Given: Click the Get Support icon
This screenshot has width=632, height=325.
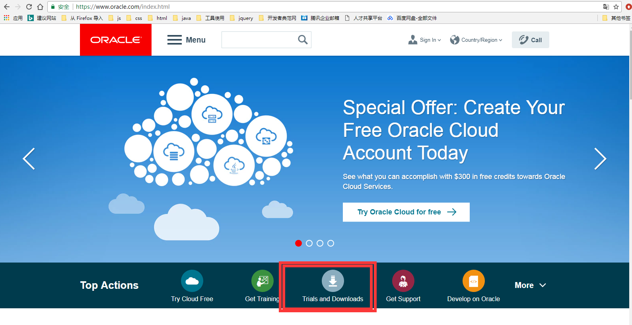Looking at the screenshot, I should pyautogui.click(x=403, y=281).
